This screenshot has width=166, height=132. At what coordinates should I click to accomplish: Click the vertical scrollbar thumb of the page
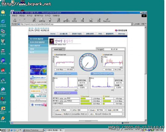[x=145, y=51]
